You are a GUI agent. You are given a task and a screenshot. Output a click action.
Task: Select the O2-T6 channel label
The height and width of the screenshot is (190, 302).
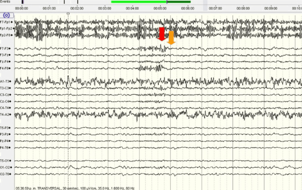[x=4, y=174]
